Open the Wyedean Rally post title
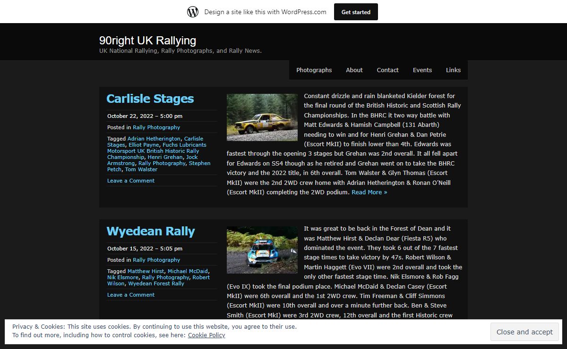 pos(150,231)
